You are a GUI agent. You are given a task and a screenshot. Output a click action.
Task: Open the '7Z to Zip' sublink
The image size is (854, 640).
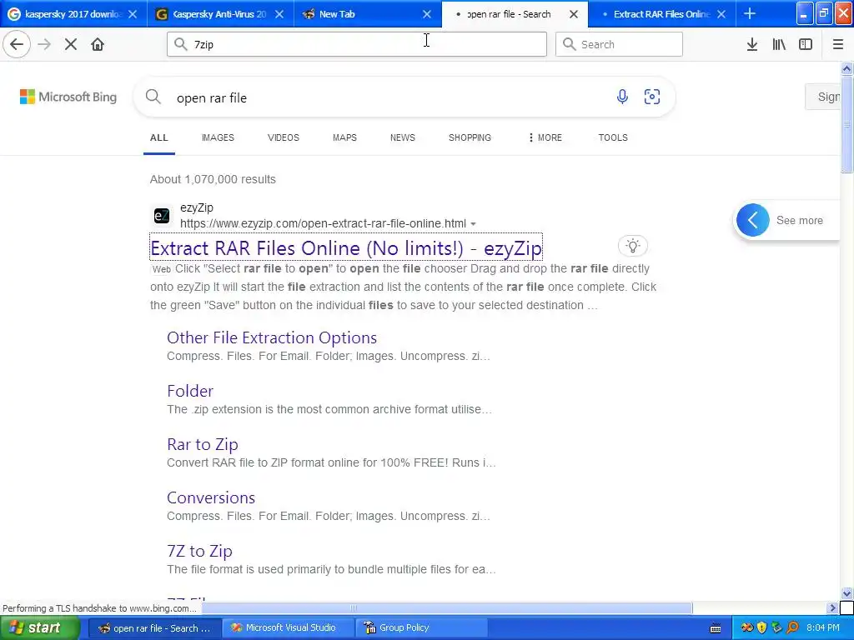click(199, 551)
